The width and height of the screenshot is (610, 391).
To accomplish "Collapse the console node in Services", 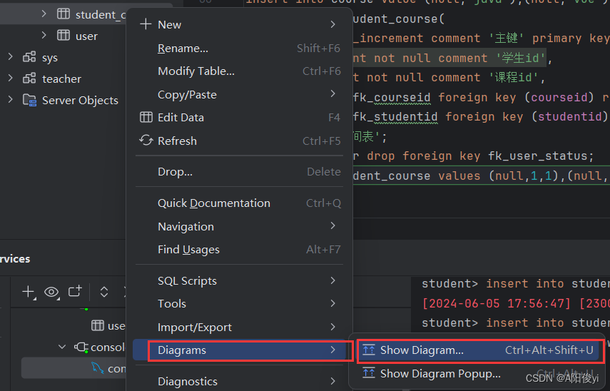I will coord(62,347).
